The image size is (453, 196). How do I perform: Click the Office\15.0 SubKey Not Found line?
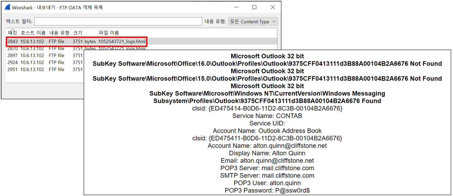click(x=267, y=79)
